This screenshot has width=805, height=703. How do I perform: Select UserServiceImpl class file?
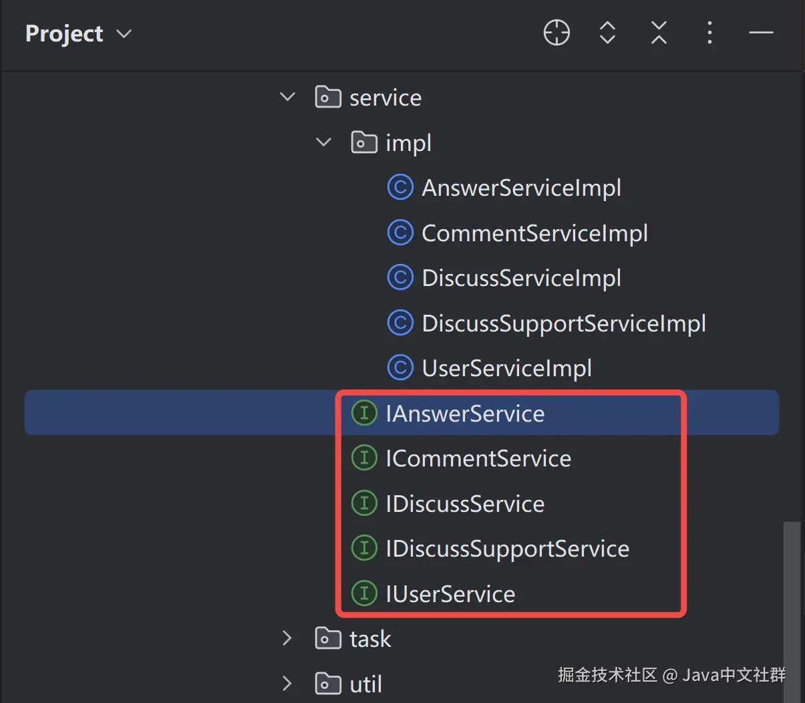click(x=506, y=368)
